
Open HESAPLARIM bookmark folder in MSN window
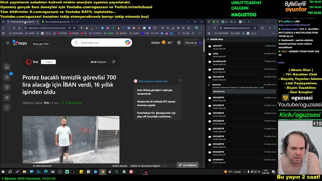coord(16,33)
